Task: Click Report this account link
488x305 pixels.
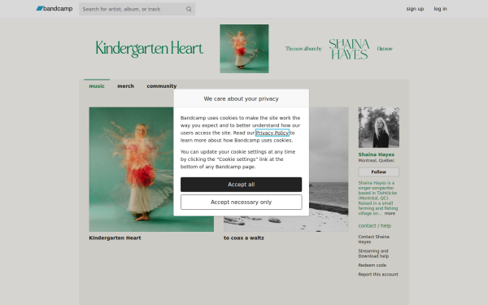Action: pos(378,274)
